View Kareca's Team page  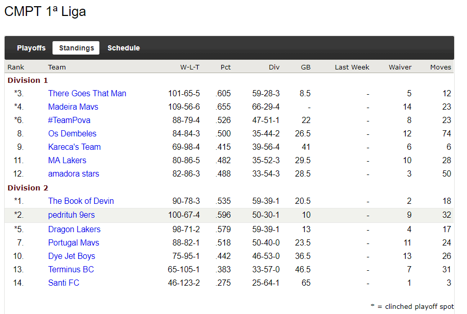[x=75, y=147]
